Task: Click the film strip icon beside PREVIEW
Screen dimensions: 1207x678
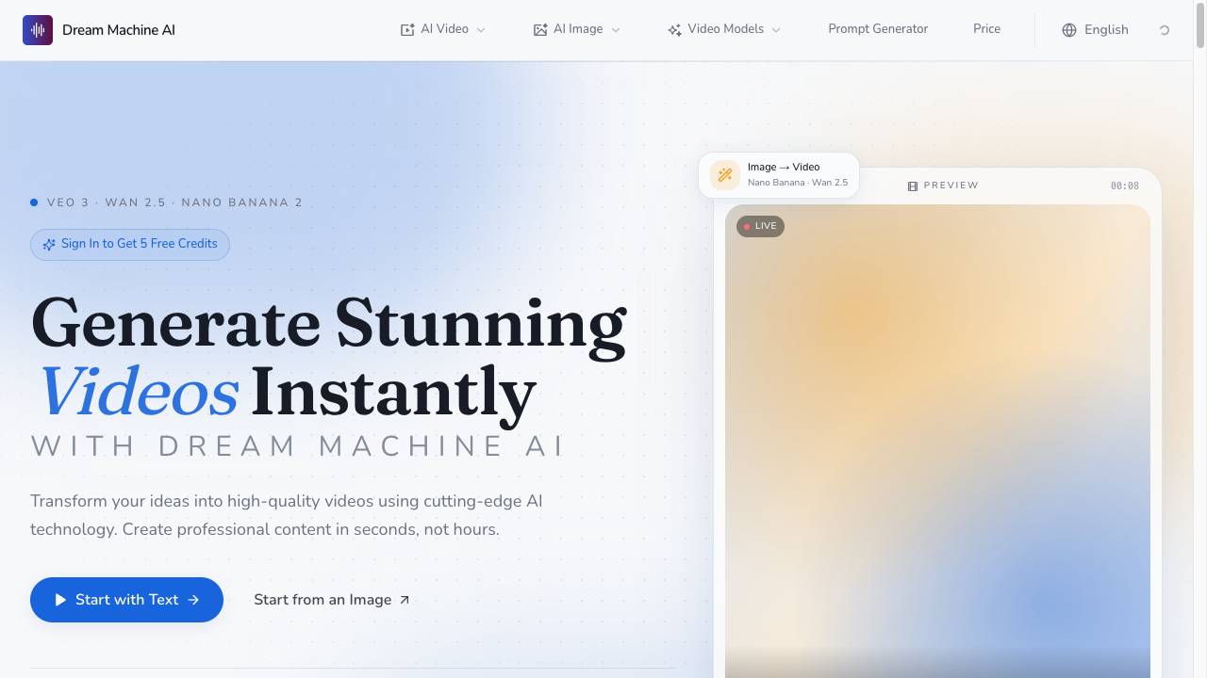Action: pos(913,186)
